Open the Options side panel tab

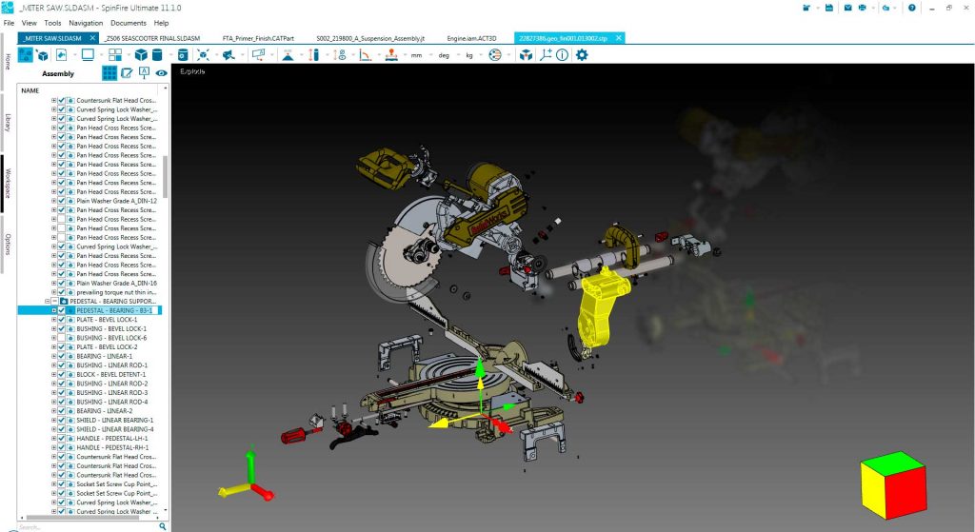8,245
